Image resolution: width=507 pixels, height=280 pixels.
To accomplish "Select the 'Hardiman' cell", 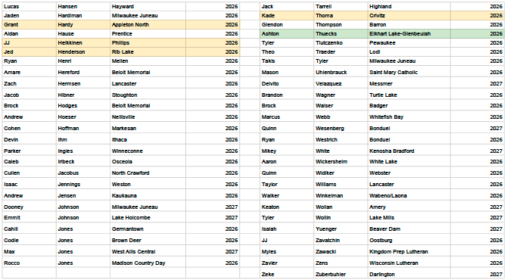I will point(83,16).
